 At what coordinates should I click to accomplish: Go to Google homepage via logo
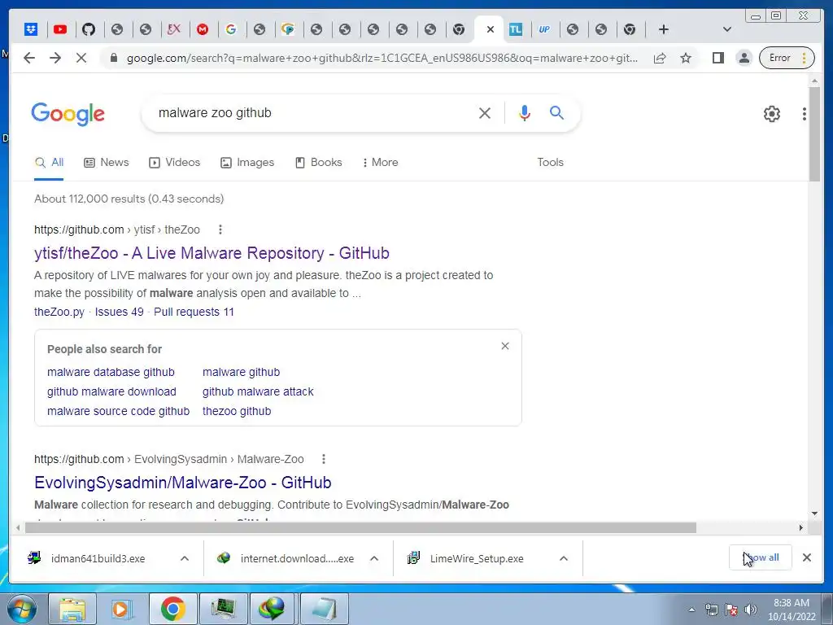(68, 114)
